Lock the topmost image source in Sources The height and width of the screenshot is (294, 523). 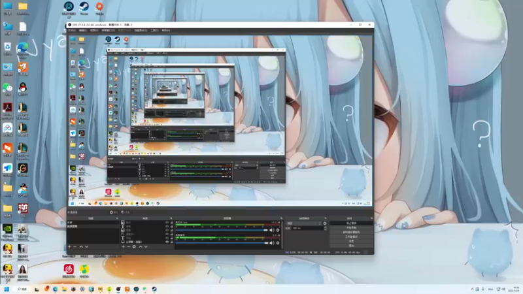pyautogui.click(x=172, y=222)
